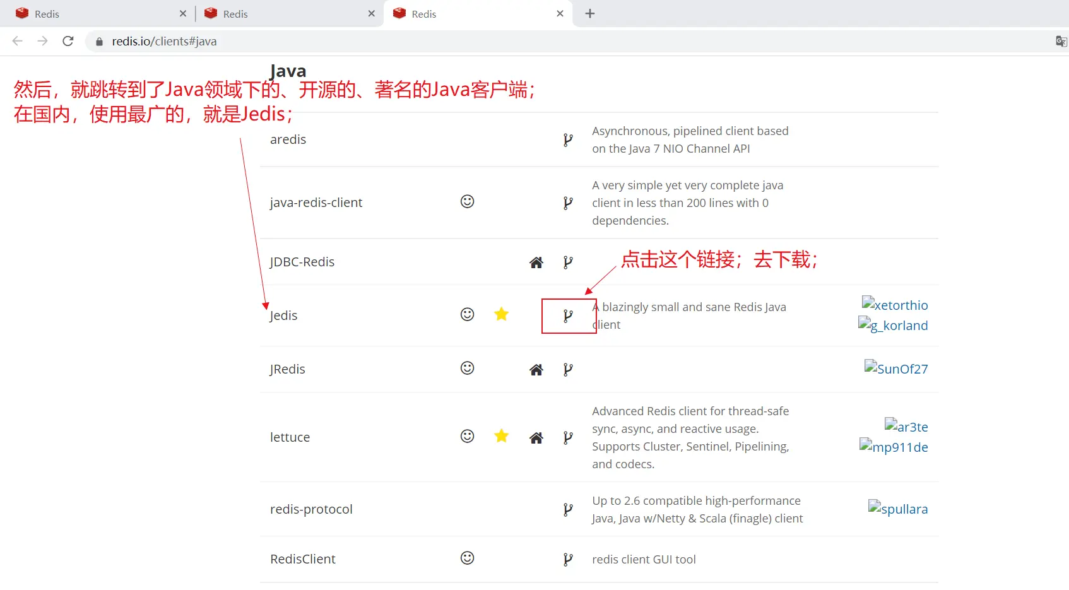Close the second Redis tab
This screenshot has height=590, width=1069.
(372, 13)
